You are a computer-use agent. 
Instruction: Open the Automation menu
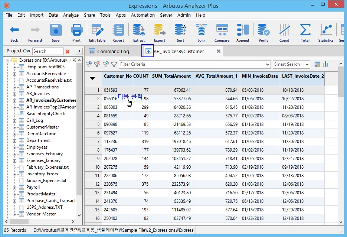pos(143,15)
